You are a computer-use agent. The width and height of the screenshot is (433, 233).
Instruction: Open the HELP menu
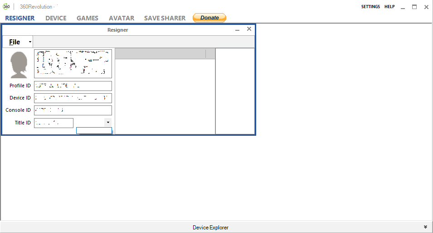[x=389, y=7]
